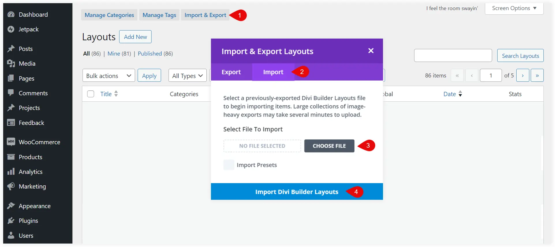This screenshot has width=555, height=247.
Task: Click the current page number field
Action: tap(491, 75)
